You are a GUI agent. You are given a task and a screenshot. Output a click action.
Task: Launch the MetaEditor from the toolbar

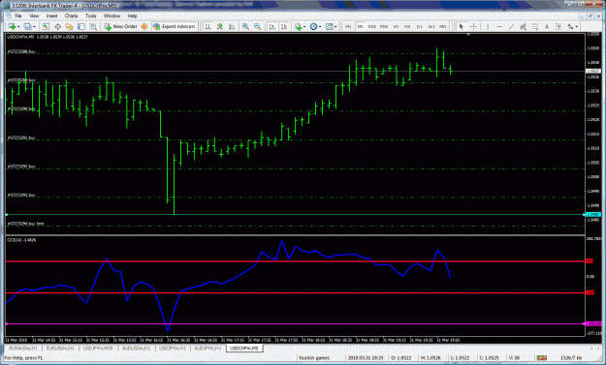pyautogui.click(x=144, y=26)
